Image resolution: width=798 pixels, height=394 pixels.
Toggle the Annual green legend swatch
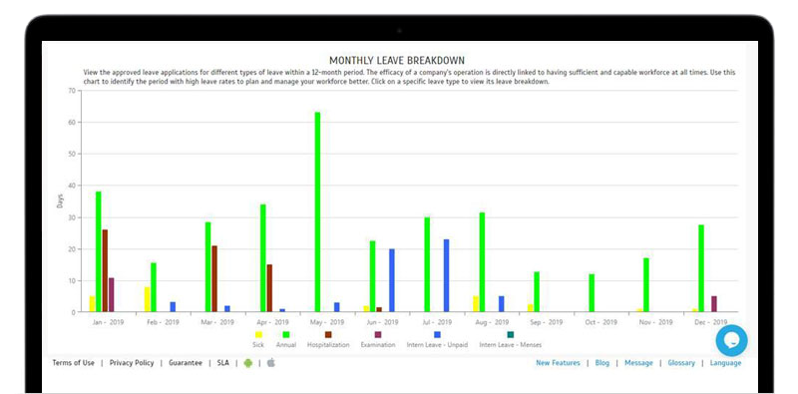tap(286, 334)
